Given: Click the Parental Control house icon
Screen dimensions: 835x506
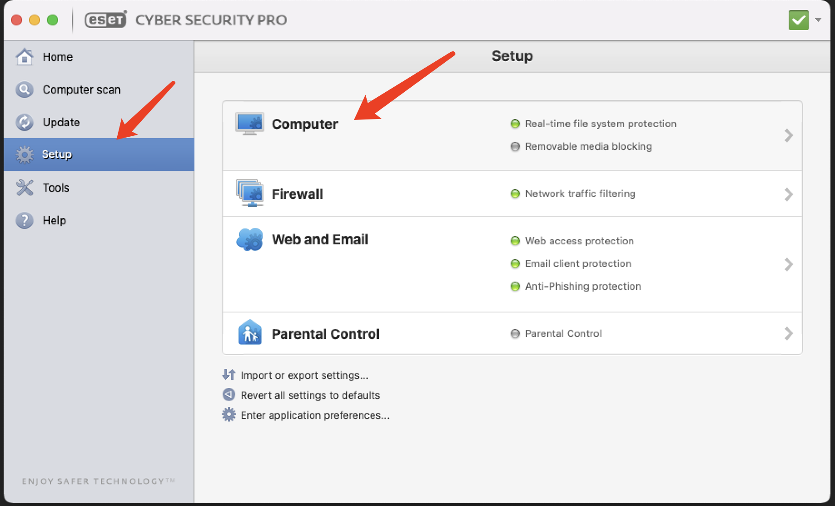Looking at the screenshot, I should pos(249,333).
